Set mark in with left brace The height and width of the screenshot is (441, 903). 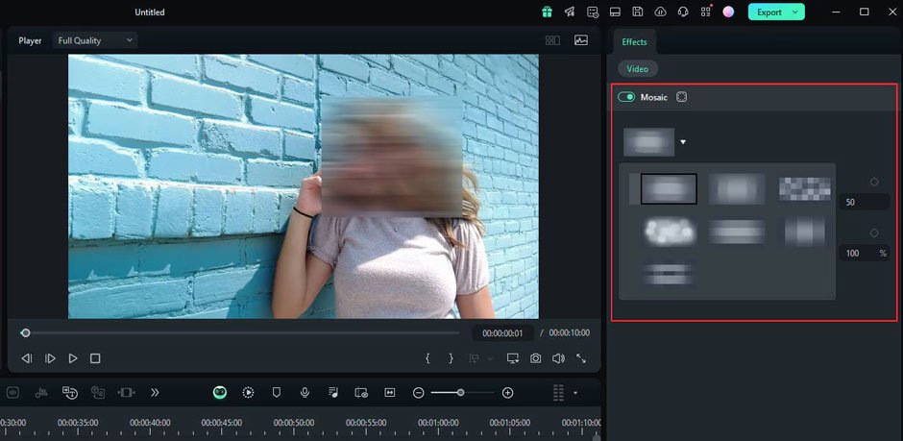pos(427,358)
